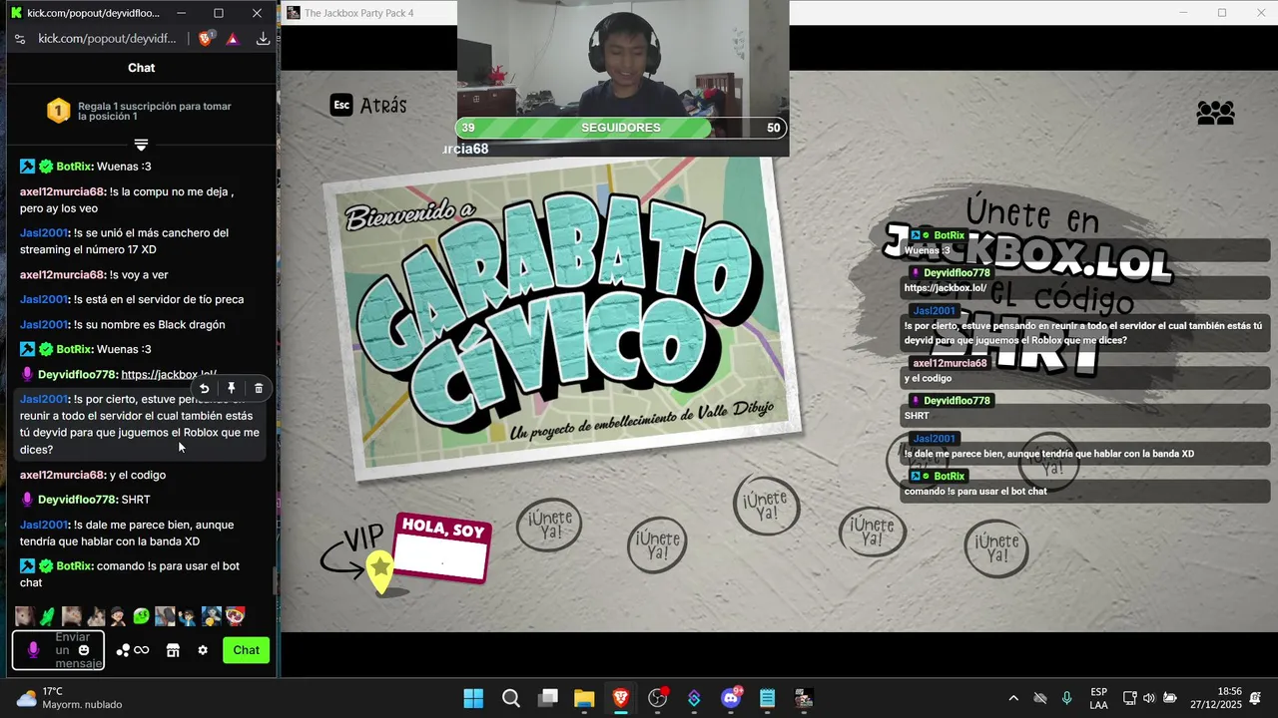This screenshot has width=1278, height=718.
Task: Show hidden tray icons chevron
Action: pyautogui.click(x=1013, y=698)
